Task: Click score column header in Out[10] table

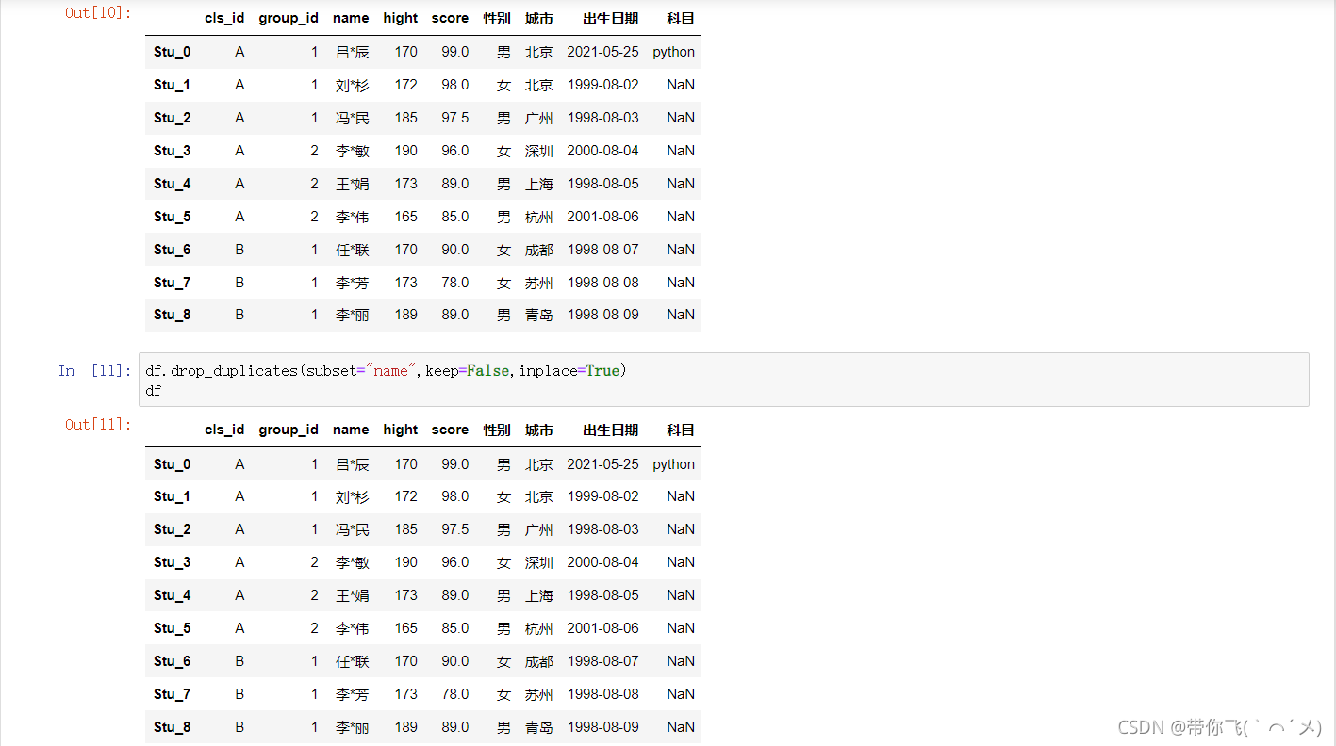Action: tap(450, 18)
